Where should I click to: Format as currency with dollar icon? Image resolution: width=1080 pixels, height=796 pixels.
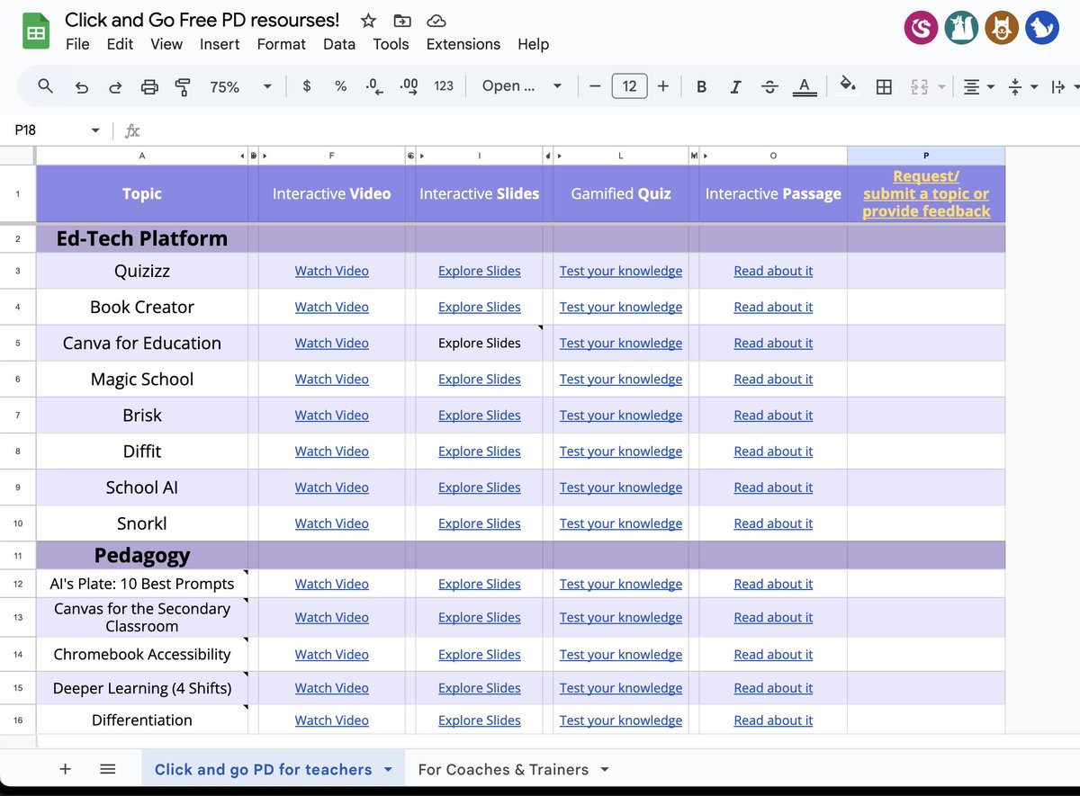(x=307, y=86)
